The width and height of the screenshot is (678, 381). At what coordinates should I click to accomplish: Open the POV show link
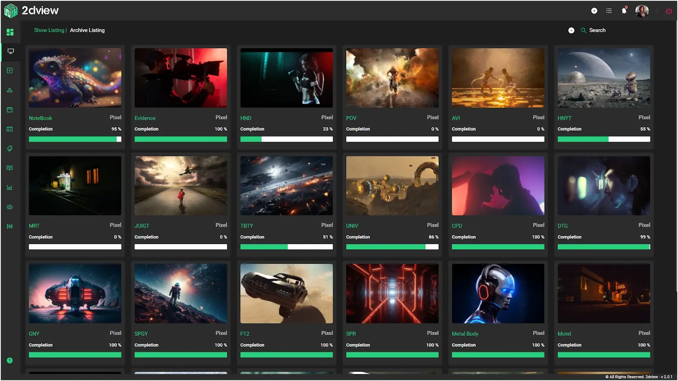(351, 118)
